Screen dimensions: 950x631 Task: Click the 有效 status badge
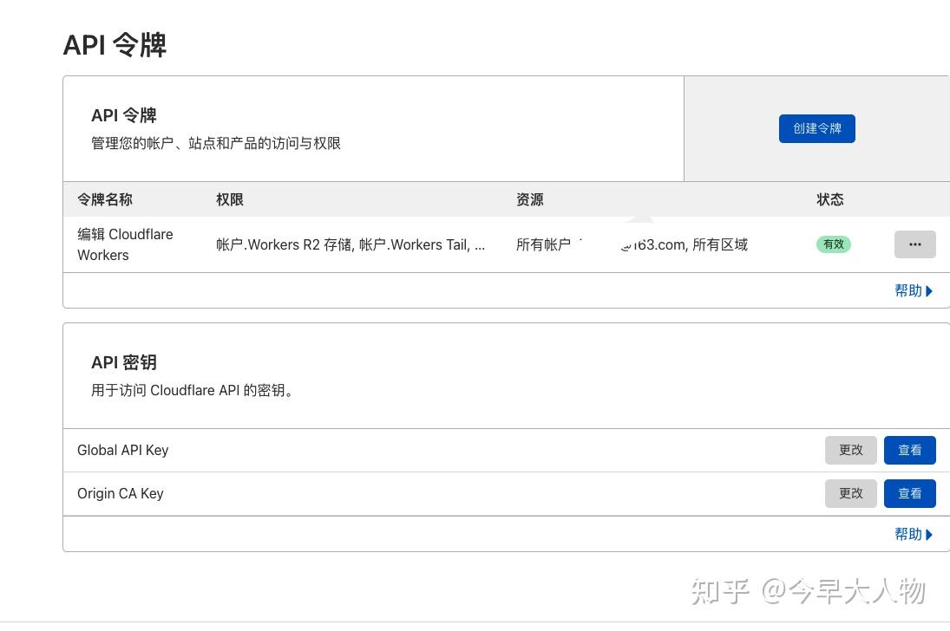click(833, 244)
